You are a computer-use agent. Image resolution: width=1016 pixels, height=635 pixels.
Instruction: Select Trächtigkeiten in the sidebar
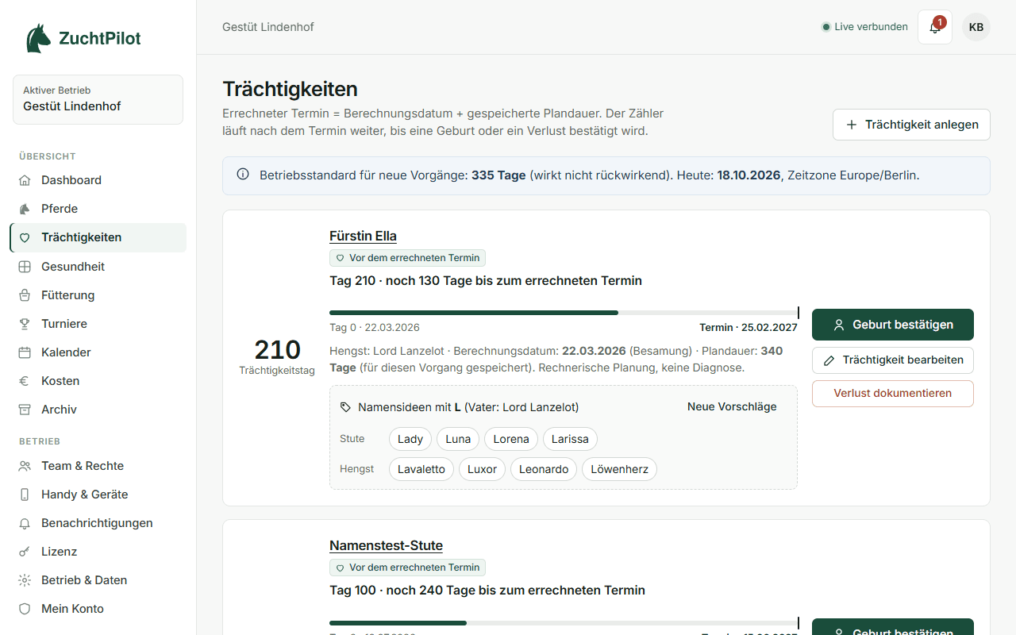(98, 237)
